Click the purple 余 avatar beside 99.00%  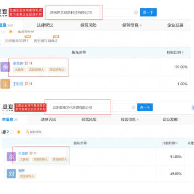(x=5, y=67)
